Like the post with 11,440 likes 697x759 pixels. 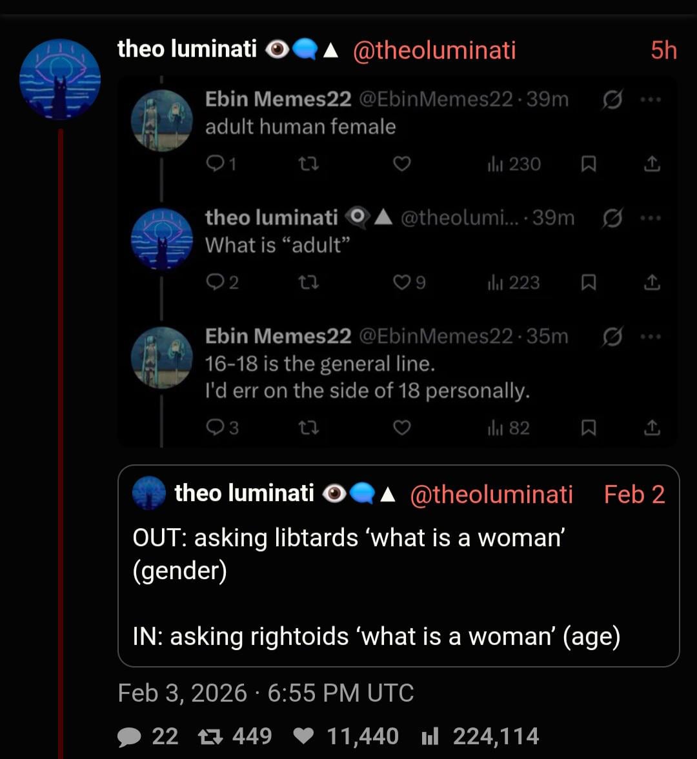click(304, 736)
